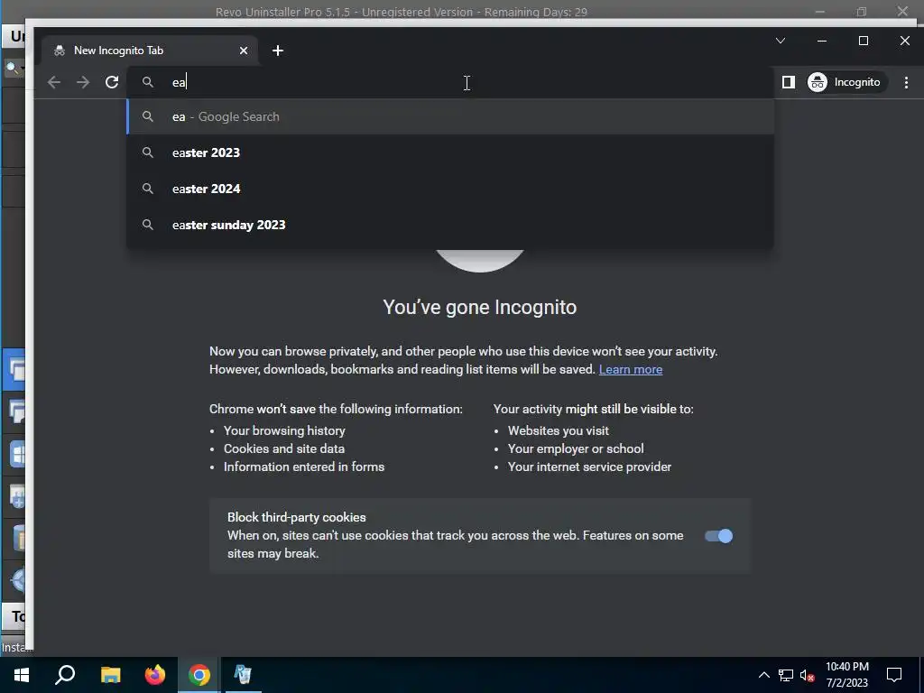Go forward with the right arrow button
The image size is (924, 693).
pos(83,82)
